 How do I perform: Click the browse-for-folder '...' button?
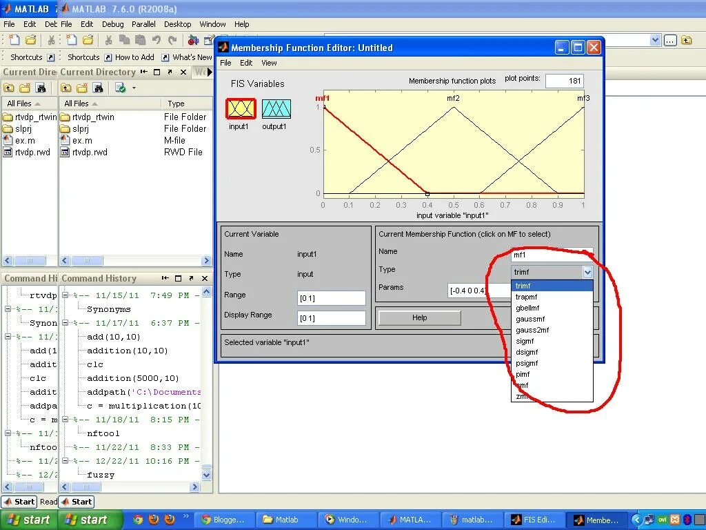tap(670, 41)
